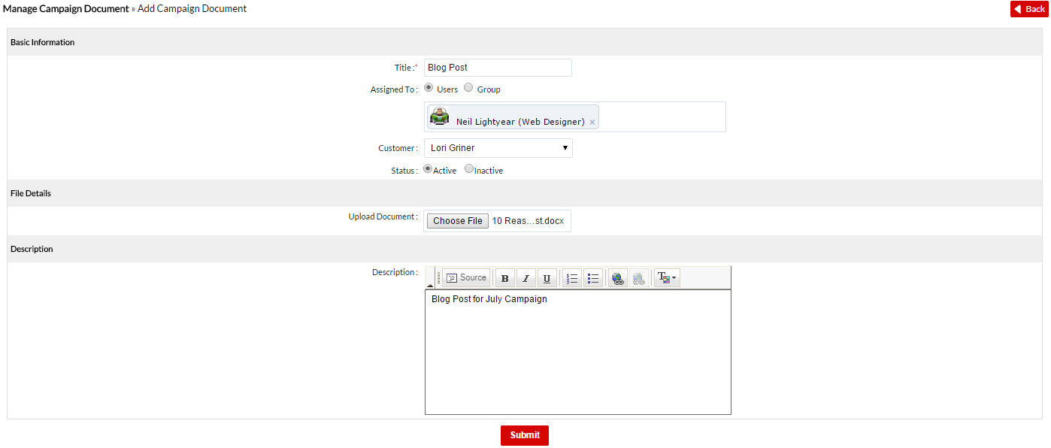Go back using the red Back button

coord(1029,9)
